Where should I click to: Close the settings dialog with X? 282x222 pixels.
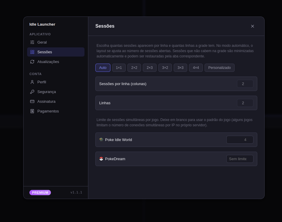click(x=253, y=26)
